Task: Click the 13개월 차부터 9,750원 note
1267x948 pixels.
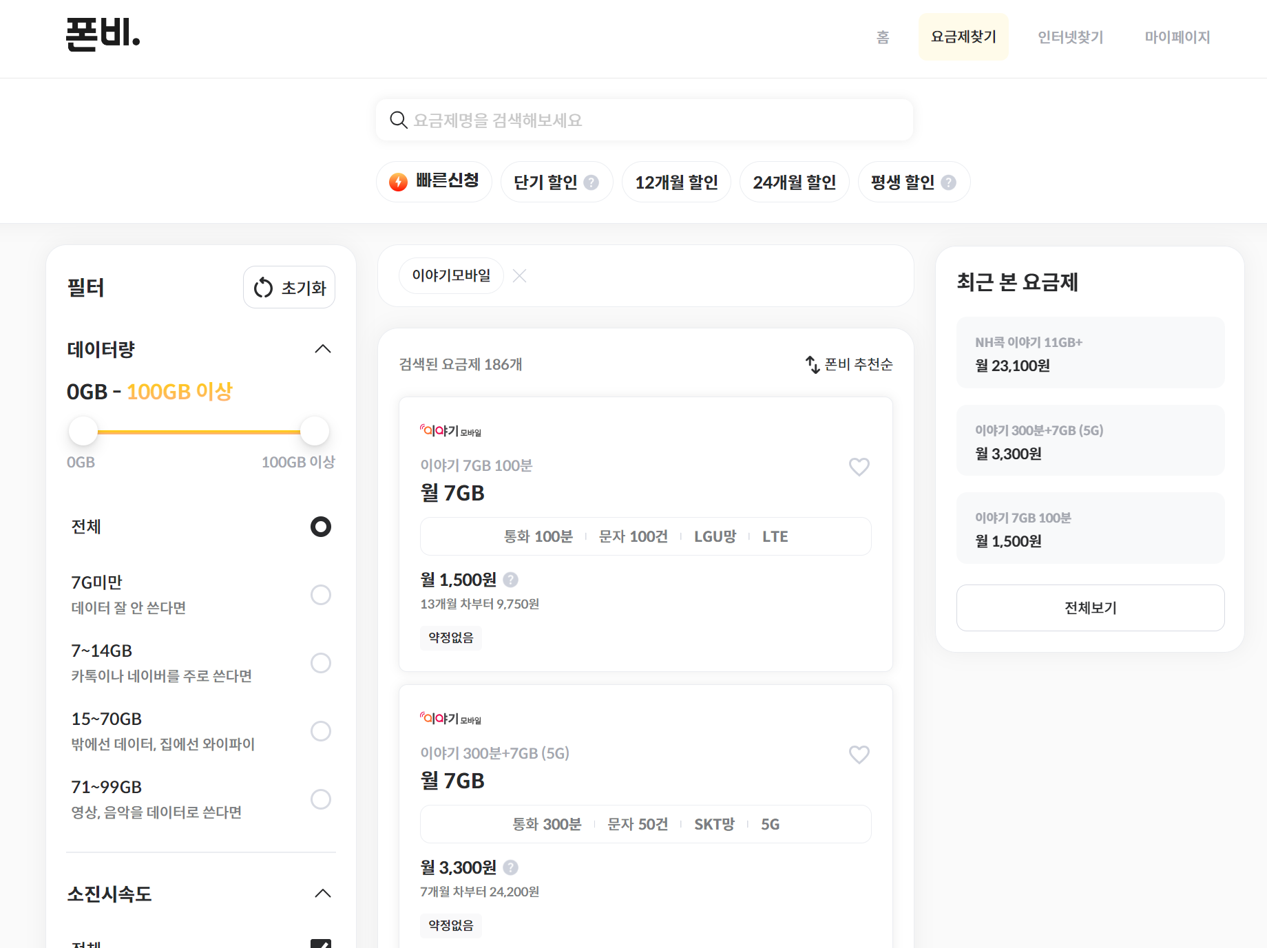Action: pos(479,604)
